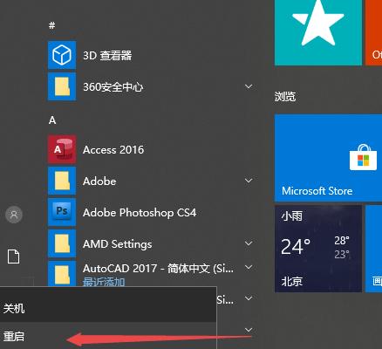Click the AutoCAD 2017 folder icon

[62, 274]
